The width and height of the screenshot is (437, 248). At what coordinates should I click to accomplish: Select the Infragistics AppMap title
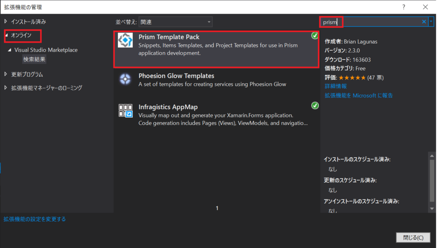coord(168,107)
